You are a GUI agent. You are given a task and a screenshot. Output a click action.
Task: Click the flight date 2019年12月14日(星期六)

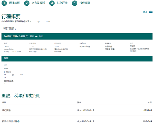(x=16, y=36)
